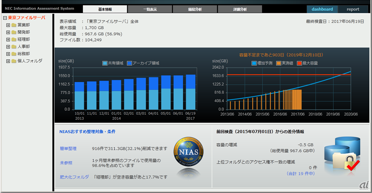Collapse the 東京ファイルサーバ root node
Viewport: 372px width, 193px height.
5,18
